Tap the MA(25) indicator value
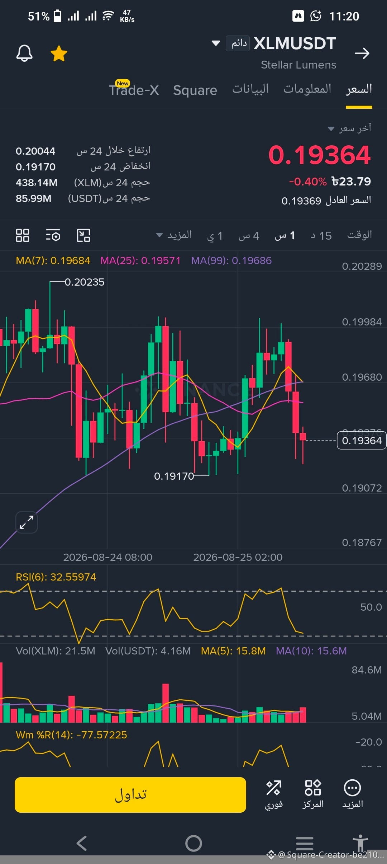The height and width of the screenshot is (864, 387). coord(140,260)
